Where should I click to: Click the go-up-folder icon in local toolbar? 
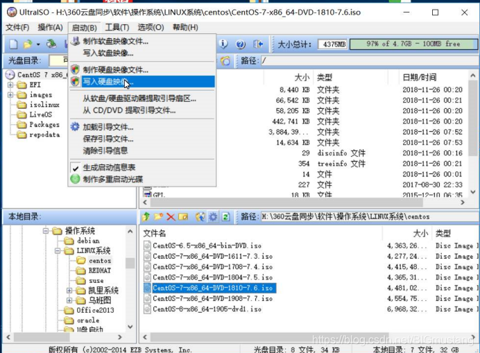[146, 217]
